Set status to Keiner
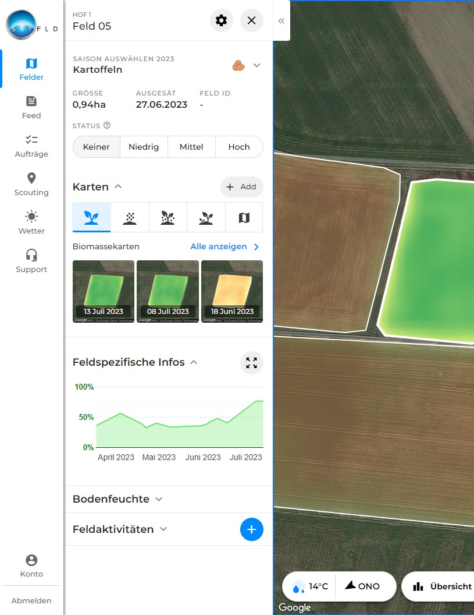 97,147
